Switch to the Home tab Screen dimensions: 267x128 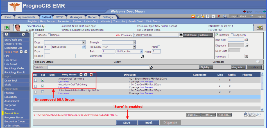click(7, 17)
